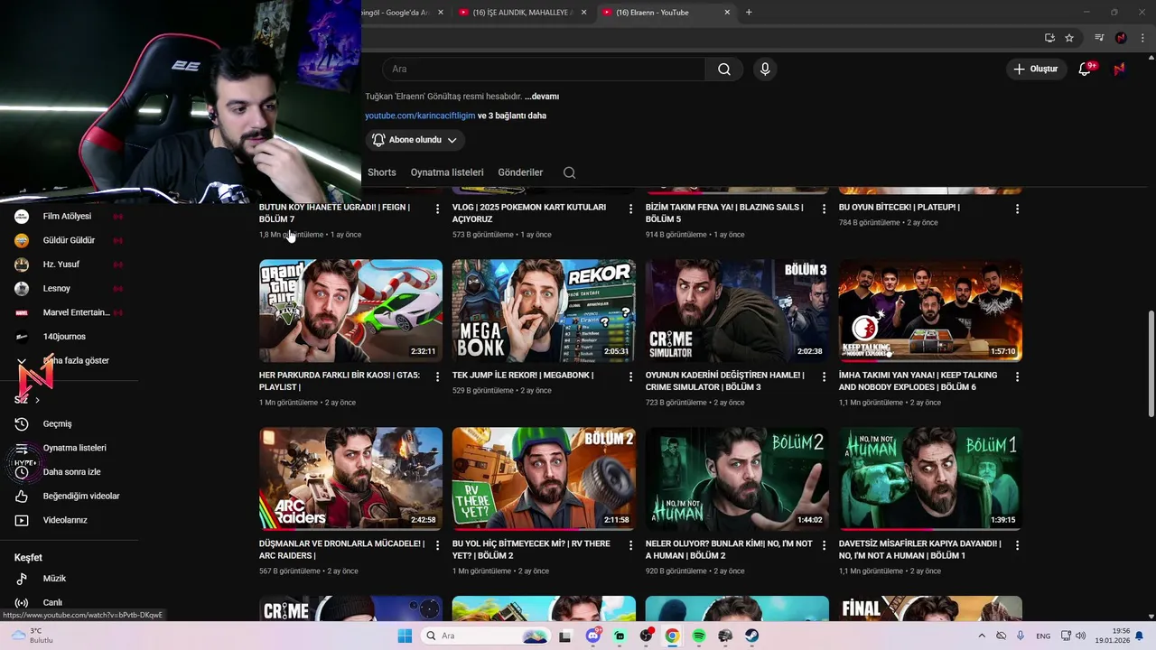The image size is (1156, 650).
Task: Open options for HER PARKURDA FARKLI BİR KAOS video
Action: (x=437, y=376)
